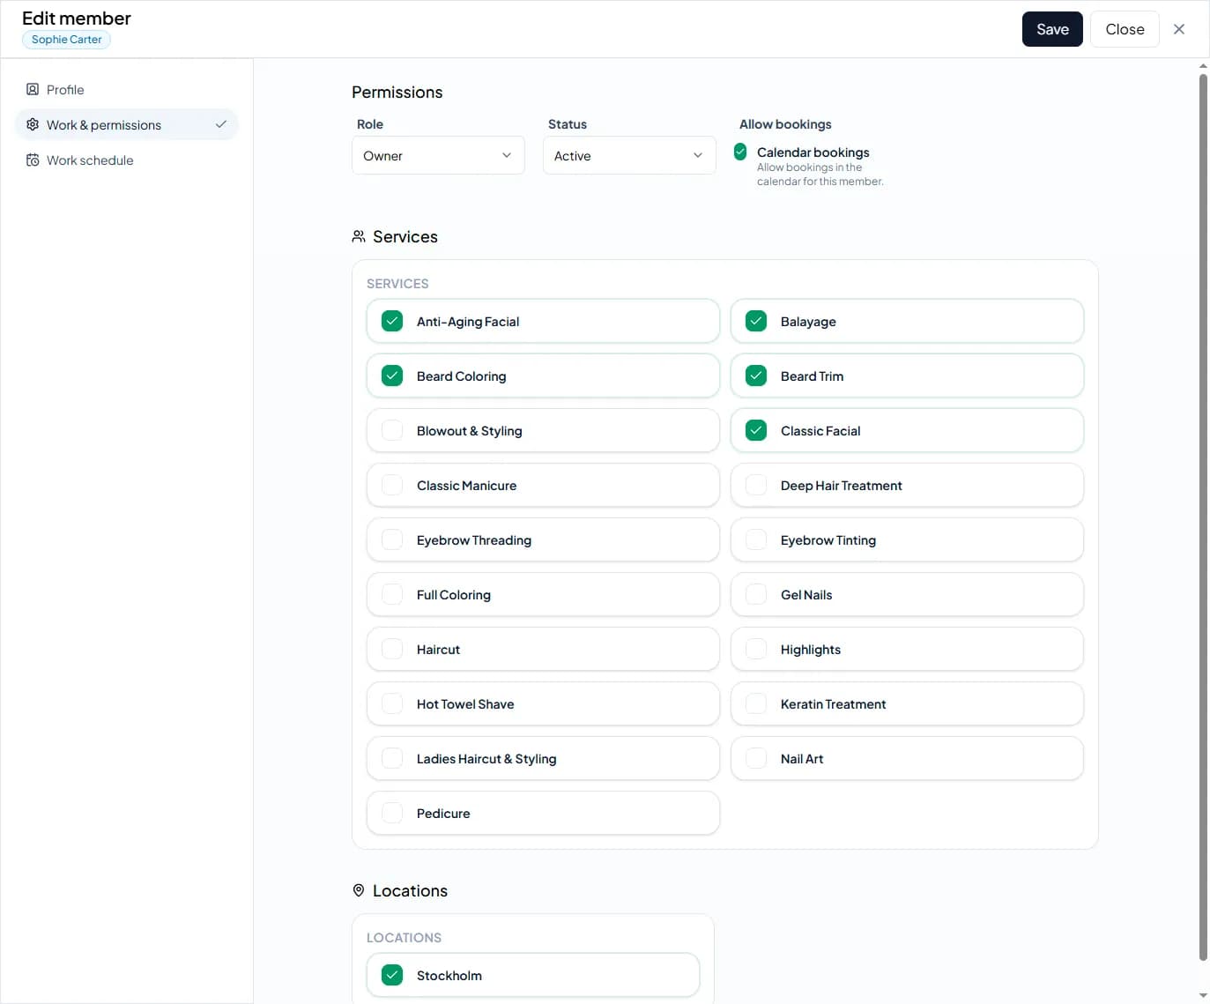1210x1004 pixels.
Task: Save the member changes
Action: click(1052, 28)
